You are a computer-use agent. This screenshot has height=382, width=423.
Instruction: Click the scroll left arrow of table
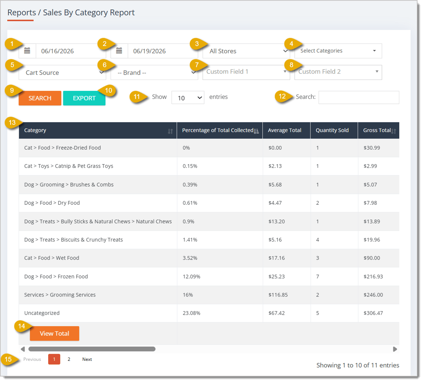tap(23, 349)
